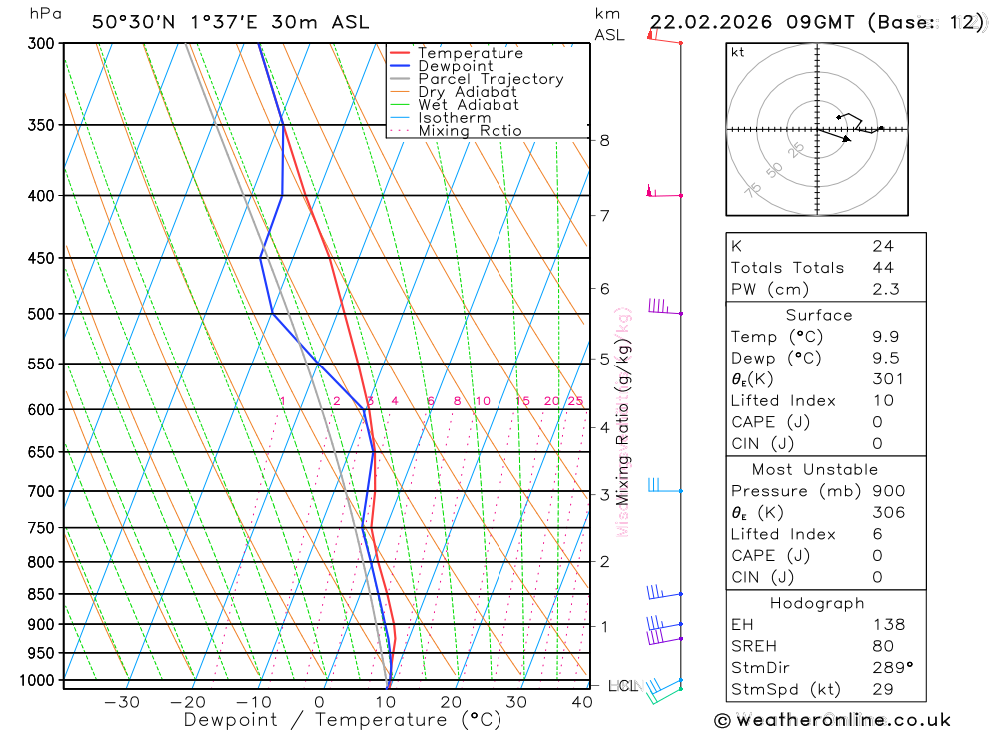Click the light blue wind barb at 700 hPa
This screenshot has height=732, width=999.
665,486
